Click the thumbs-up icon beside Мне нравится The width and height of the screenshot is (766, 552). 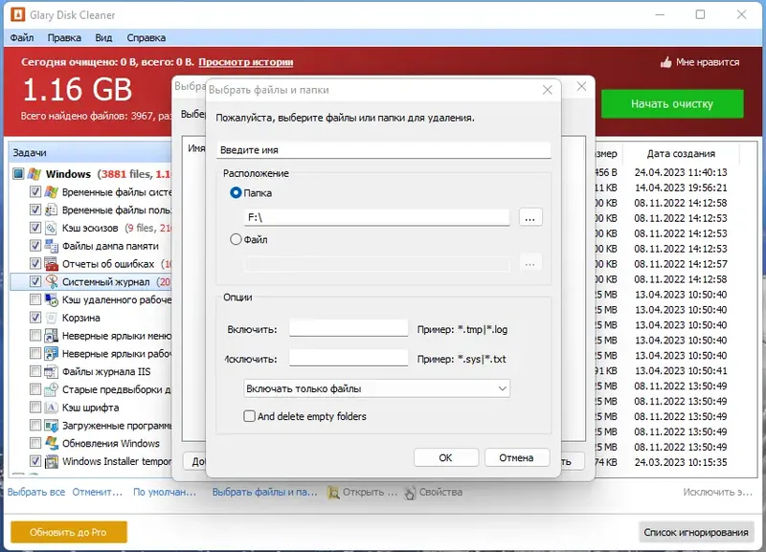(x=665, y=62)
